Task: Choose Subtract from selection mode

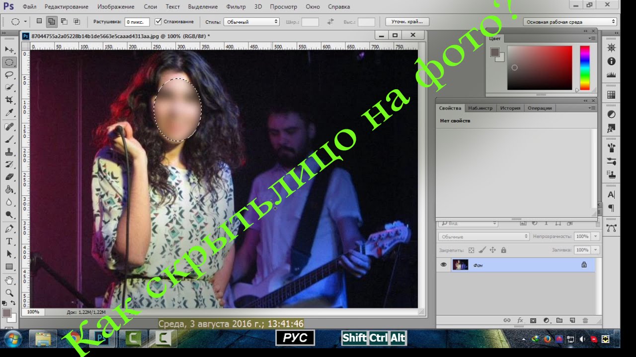Action: (x=64, y=21)
